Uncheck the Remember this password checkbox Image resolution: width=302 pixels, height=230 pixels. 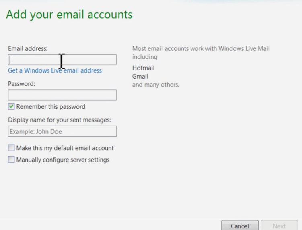pyautogui.click(x=11, y=106)
